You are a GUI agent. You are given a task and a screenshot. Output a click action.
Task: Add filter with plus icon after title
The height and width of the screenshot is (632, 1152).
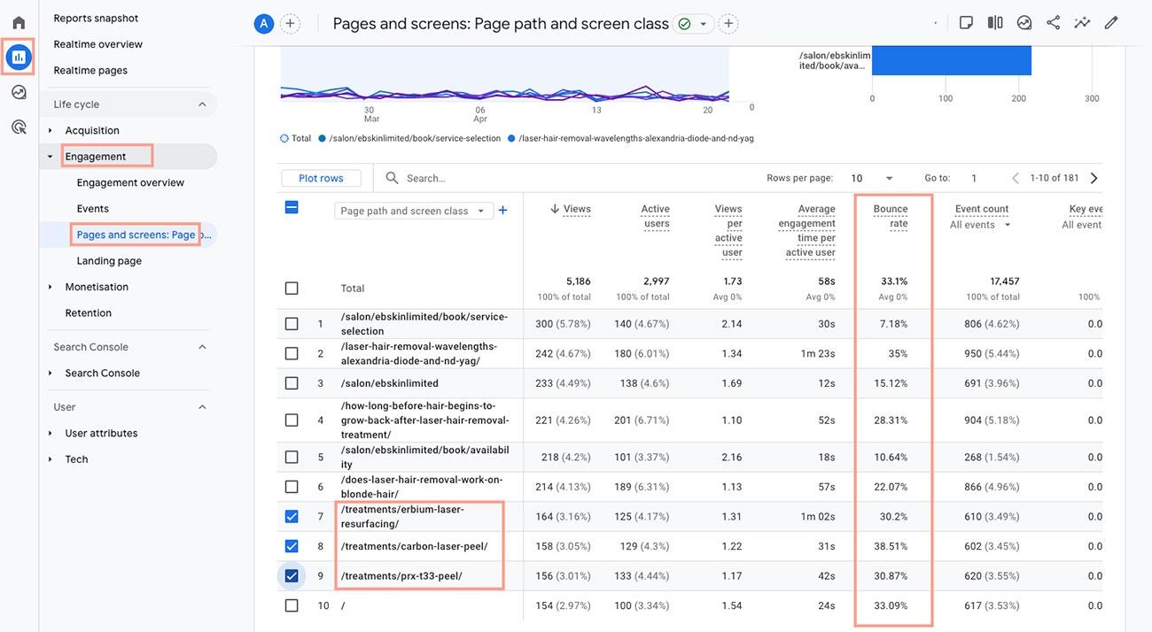(728, 24)
